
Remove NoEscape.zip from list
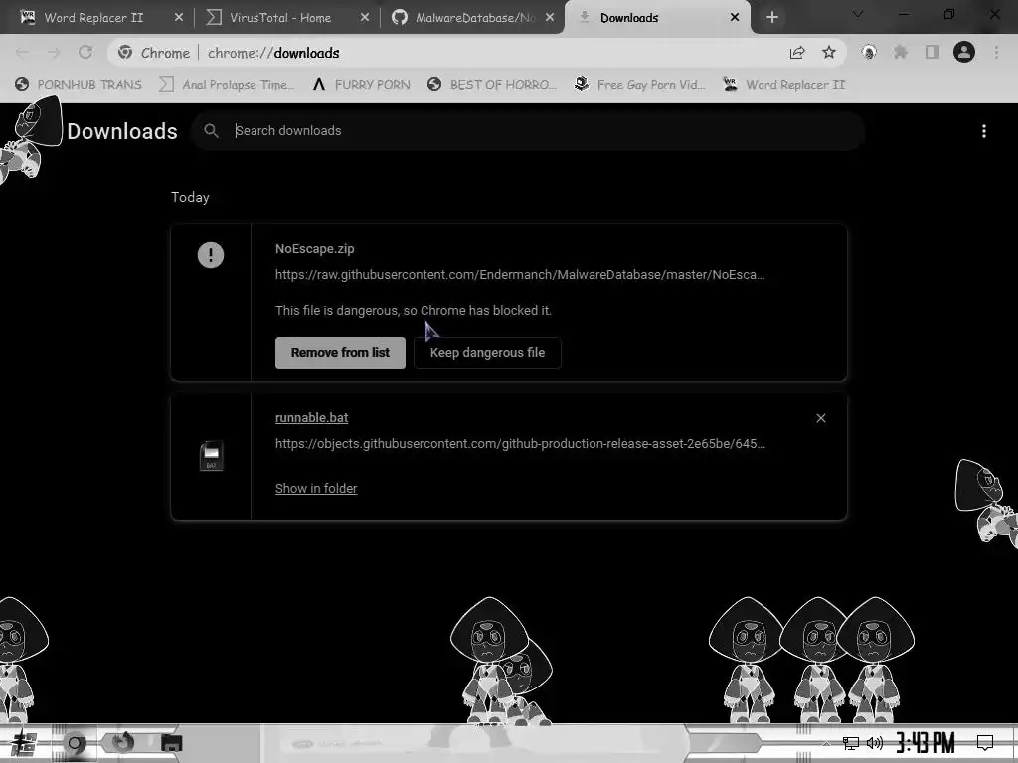340,353
